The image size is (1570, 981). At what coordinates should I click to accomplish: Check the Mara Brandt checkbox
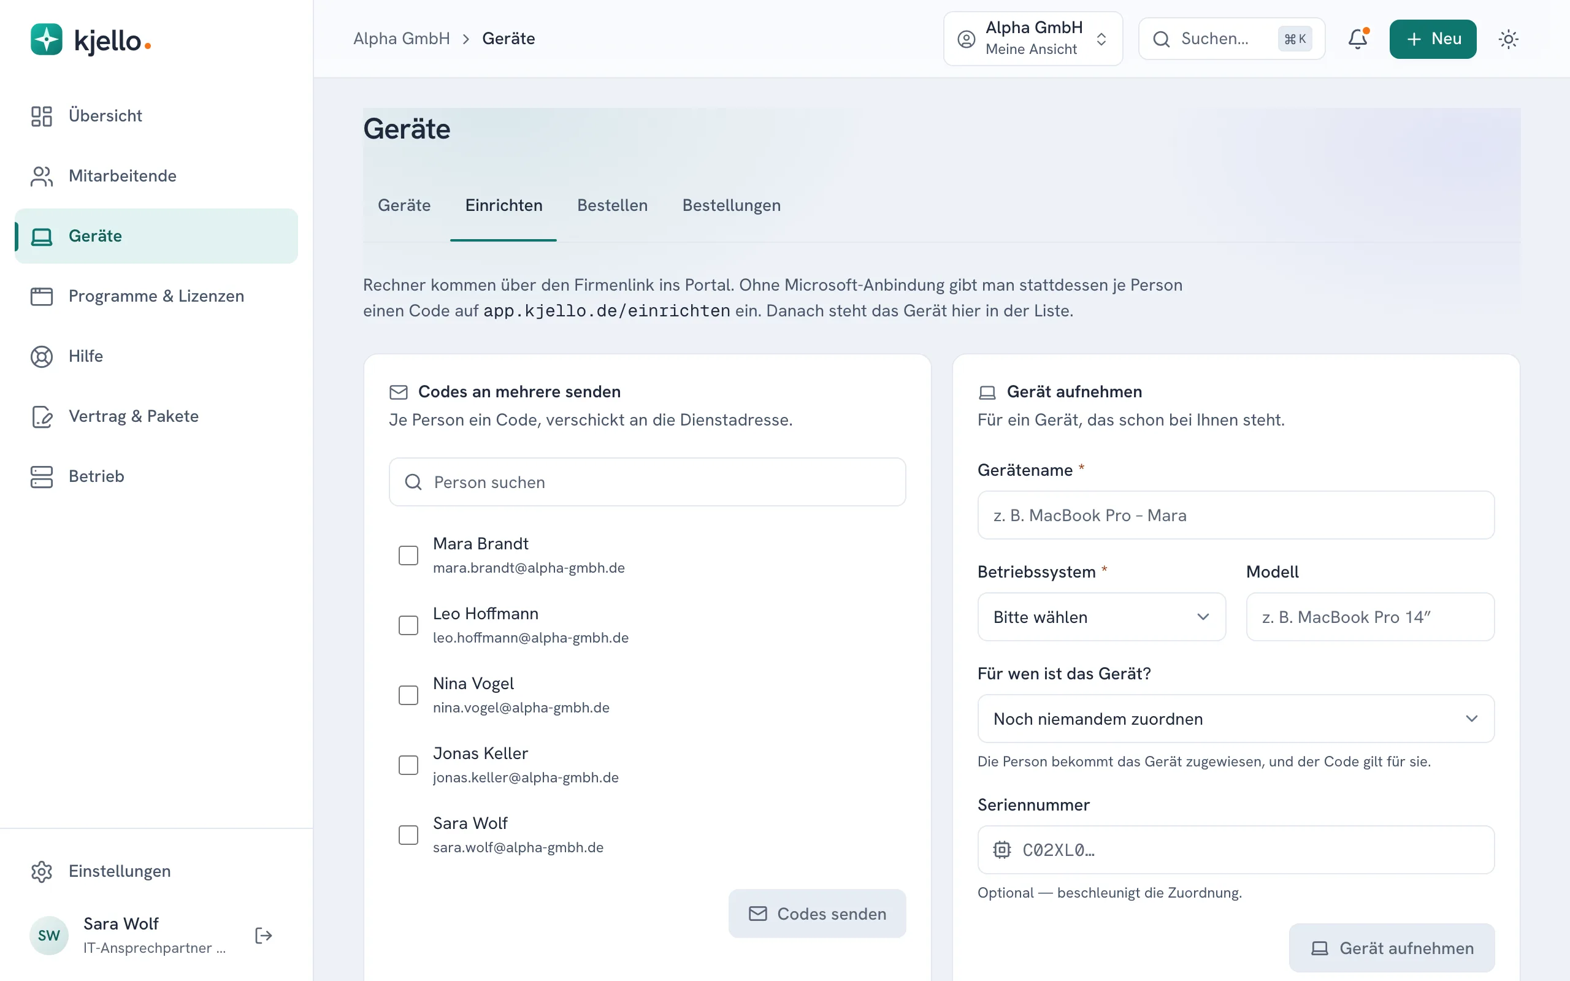[x=408, y=555]
